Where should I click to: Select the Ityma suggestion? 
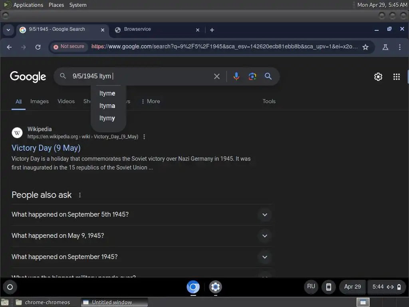pyautogui.click(x=107, y=106)
